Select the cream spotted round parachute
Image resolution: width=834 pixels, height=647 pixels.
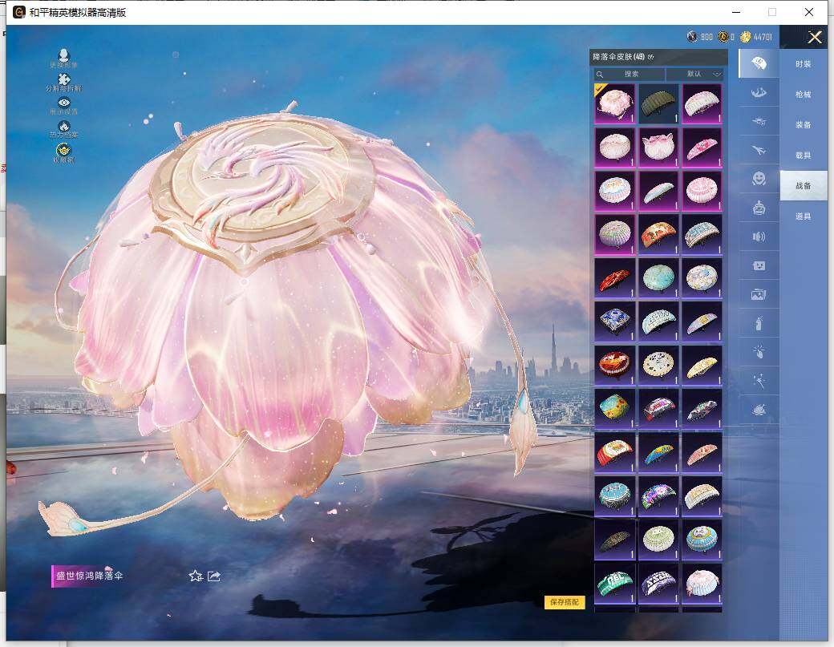pos(658,366)
